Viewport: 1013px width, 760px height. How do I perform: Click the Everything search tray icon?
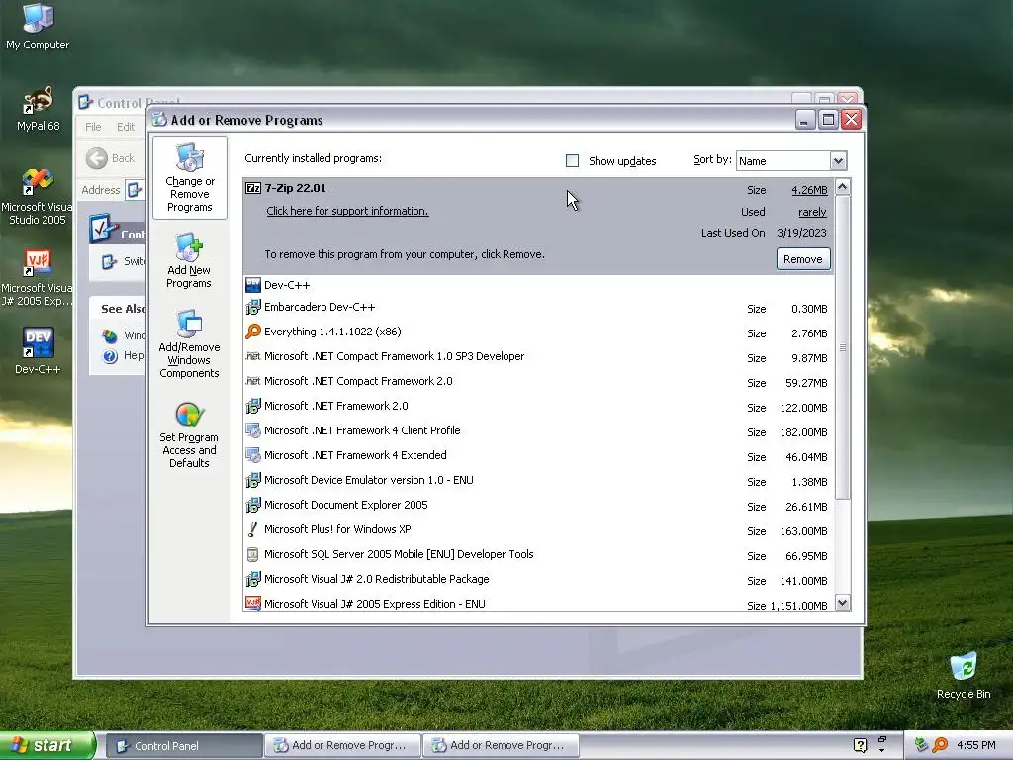point(940,746)
